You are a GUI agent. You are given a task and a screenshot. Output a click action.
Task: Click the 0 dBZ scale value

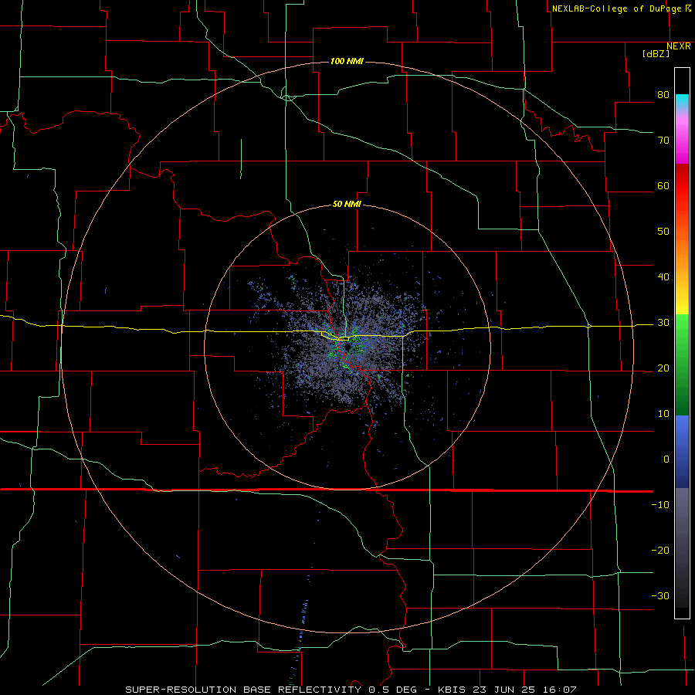tap(666, 459)
